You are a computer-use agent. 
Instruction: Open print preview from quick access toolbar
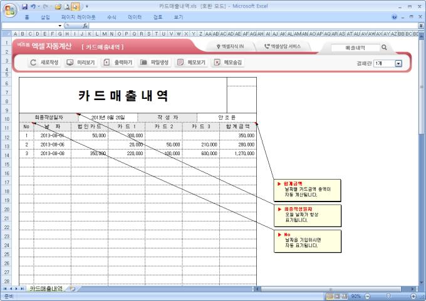[66, 6]
